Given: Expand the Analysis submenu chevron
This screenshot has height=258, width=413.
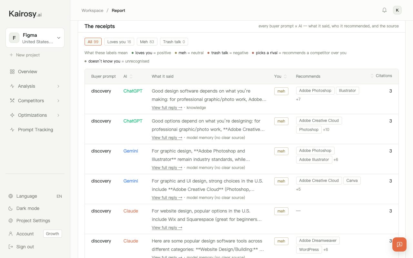Looking at the screenshot, I should pyautogui.click(x=58, y=86).
